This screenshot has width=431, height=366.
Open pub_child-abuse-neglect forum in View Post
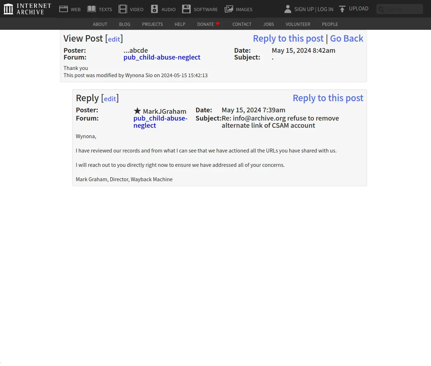pos(162,57)
